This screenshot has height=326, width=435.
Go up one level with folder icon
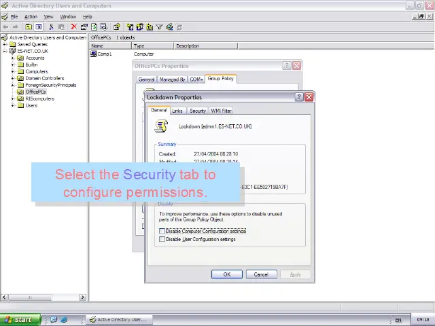(x=29, y=27)
